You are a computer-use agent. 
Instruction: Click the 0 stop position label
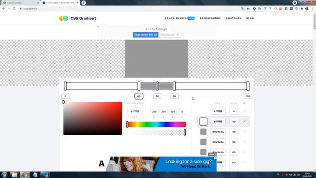(x=65, y=96)
